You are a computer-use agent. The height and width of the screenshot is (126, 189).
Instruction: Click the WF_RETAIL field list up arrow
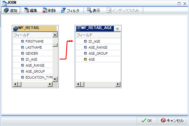[55, 35]
